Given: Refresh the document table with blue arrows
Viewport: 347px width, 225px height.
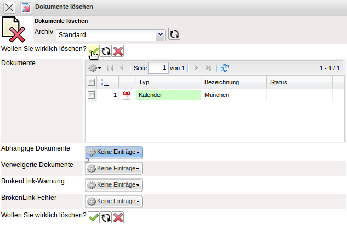Looking at the screenshot, I should pyautogui.click(x=225, y=68).
